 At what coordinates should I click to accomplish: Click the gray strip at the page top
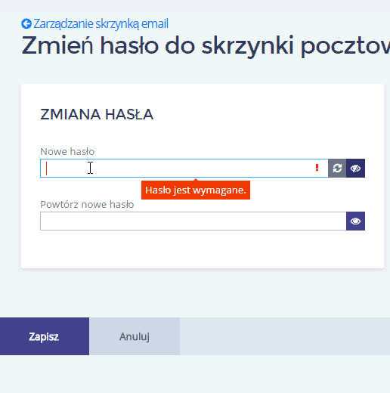[195, 6]
